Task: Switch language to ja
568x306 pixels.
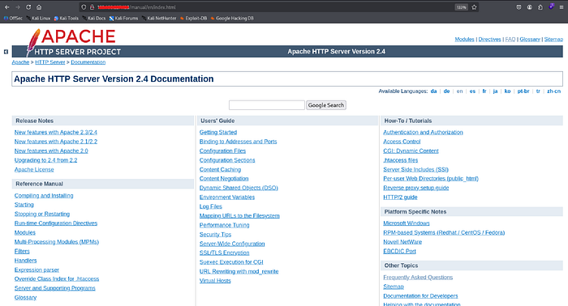Action: pos(495,91)
